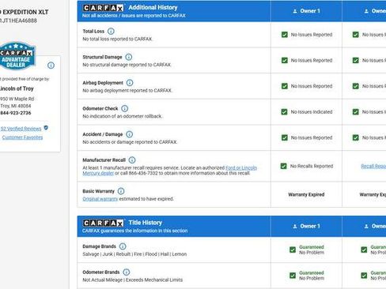Click the Title History section title

click(x=146, y=223)
